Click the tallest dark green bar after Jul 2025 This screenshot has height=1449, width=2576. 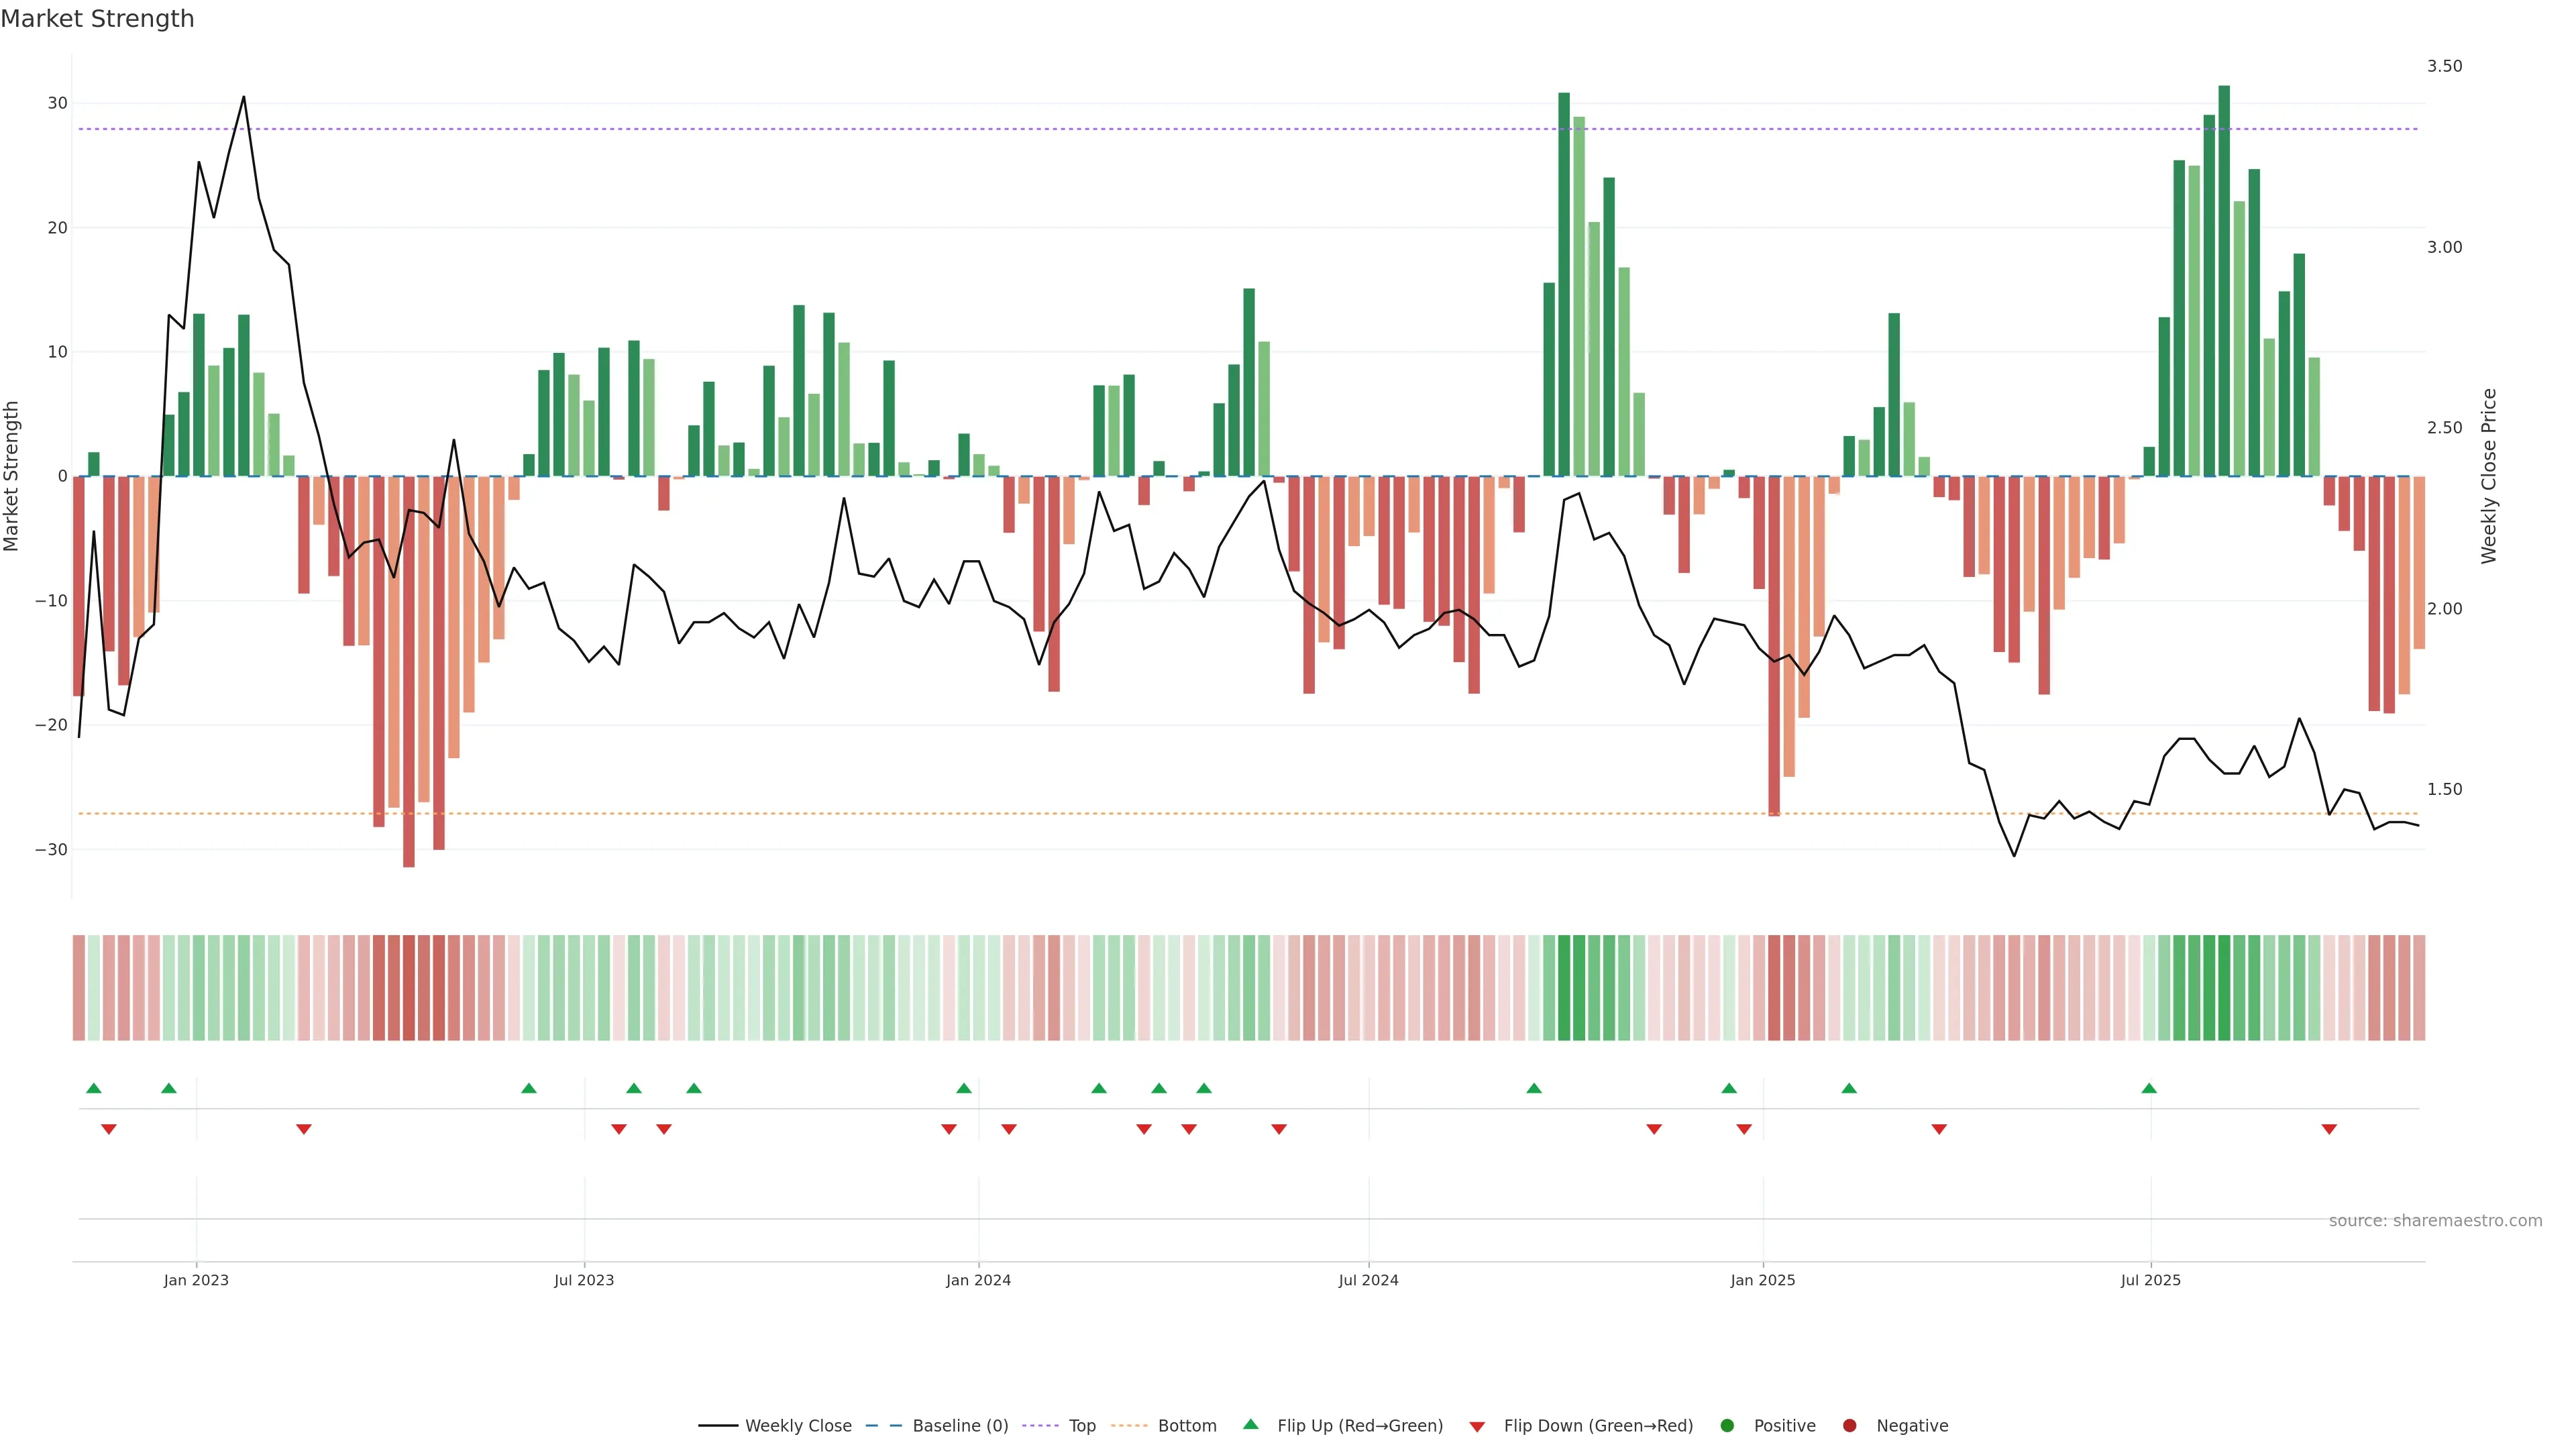click(x=2224, y=280)
